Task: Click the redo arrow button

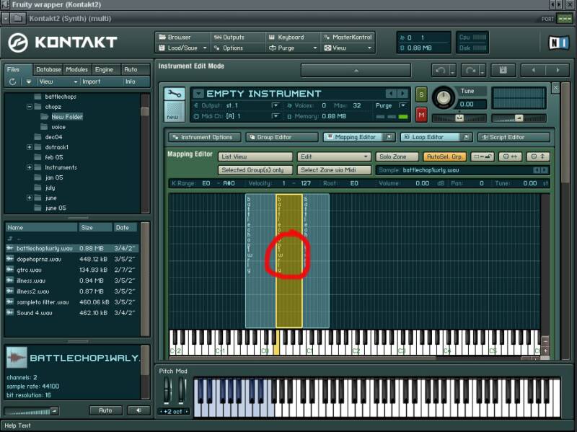Action: tap(470, 70)
